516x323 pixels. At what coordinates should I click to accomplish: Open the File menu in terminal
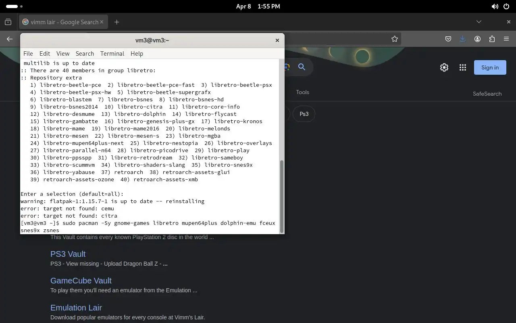28,53
